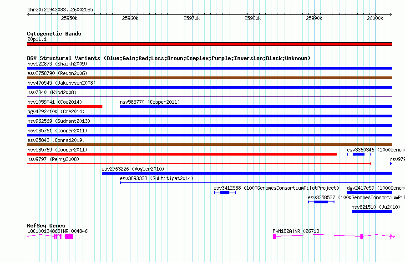Click the 25980k ruler tick label

pyautogui.click(x=253, y=18)
